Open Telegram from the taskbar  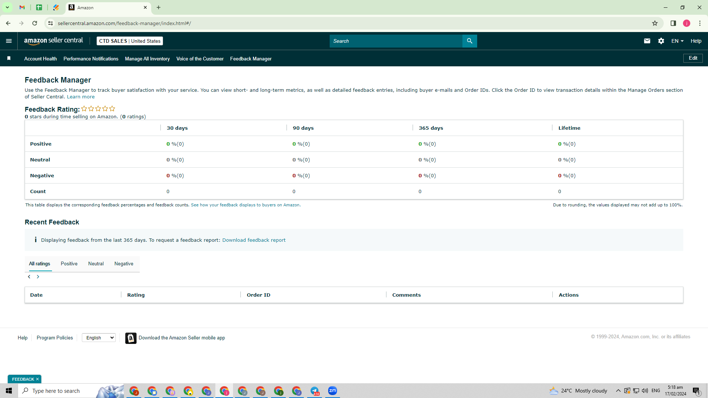[315, 391]
